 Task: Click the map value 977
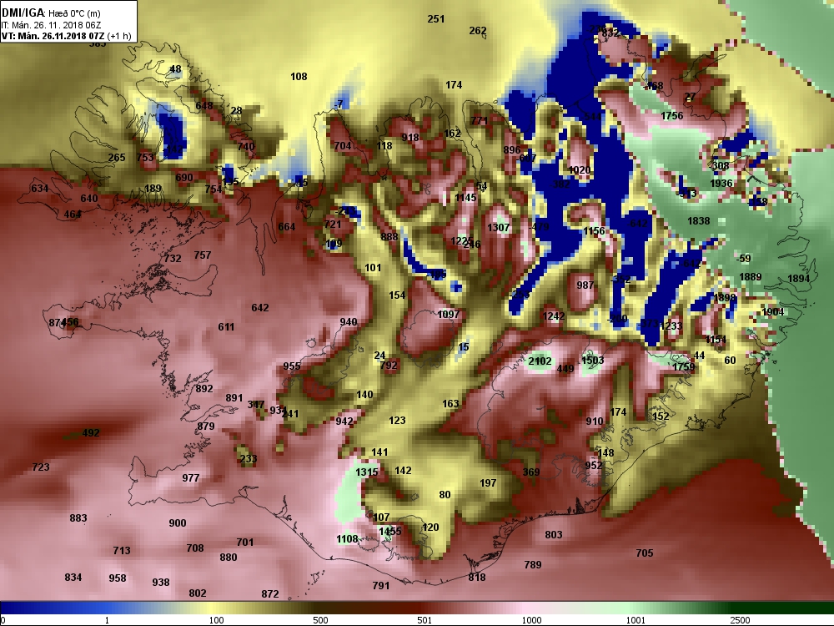point(190,478)
